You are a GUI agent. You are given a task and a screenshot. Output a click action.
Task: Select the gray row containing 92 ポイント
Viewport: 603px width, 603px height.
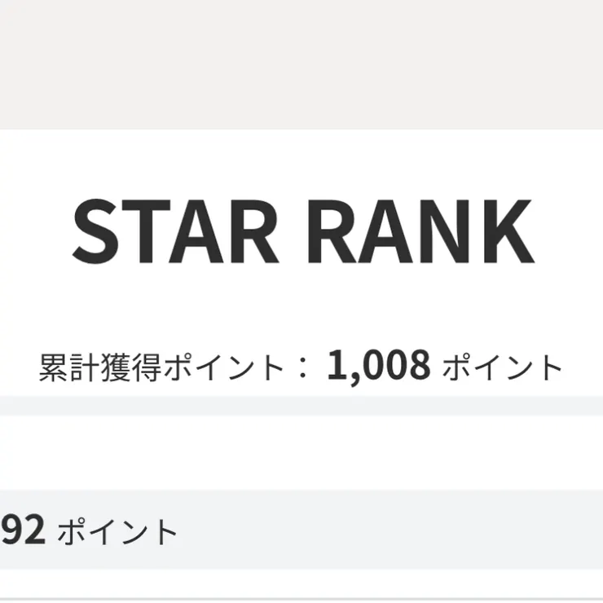(x=301, y=530)
